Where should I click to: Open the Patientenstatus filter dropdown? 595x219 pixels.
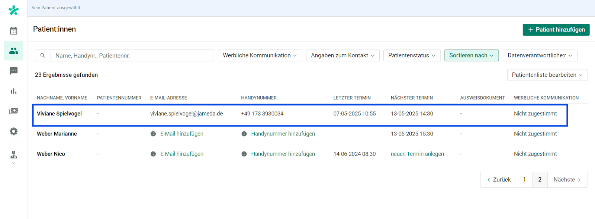tap(412, 55)
